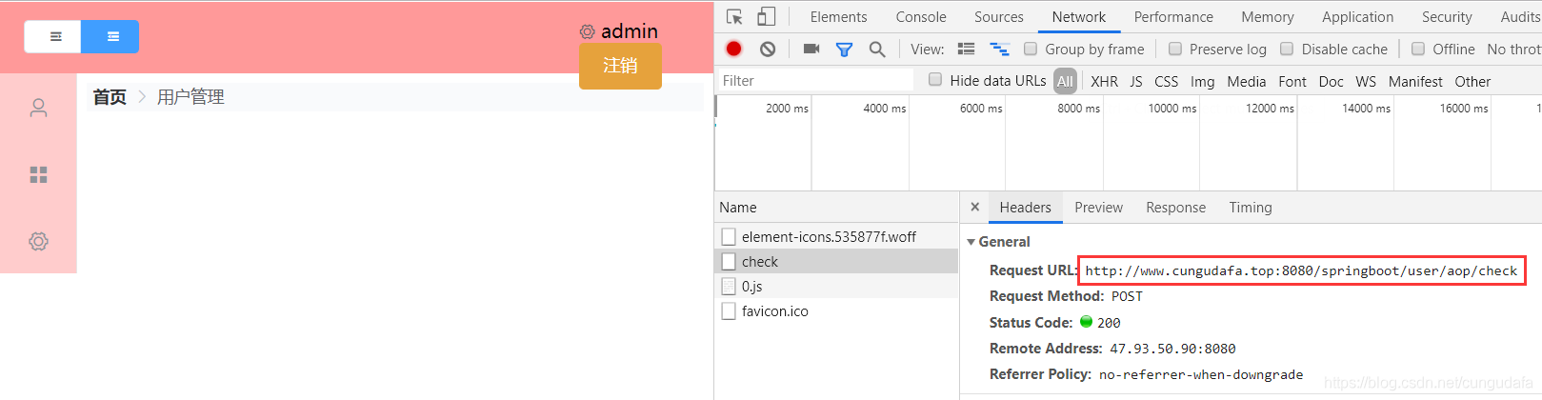This screenshot has height=400, width=1542.
Task: Tick the Hide data URLs checkbox
Action: 935,80
